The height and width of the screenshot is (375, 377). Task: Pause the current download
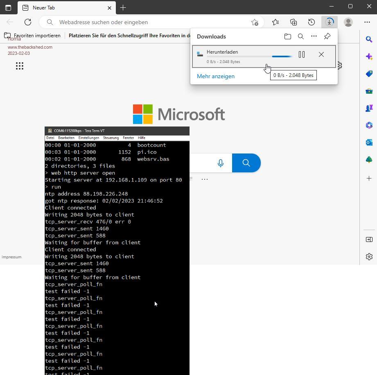(302, 54)
